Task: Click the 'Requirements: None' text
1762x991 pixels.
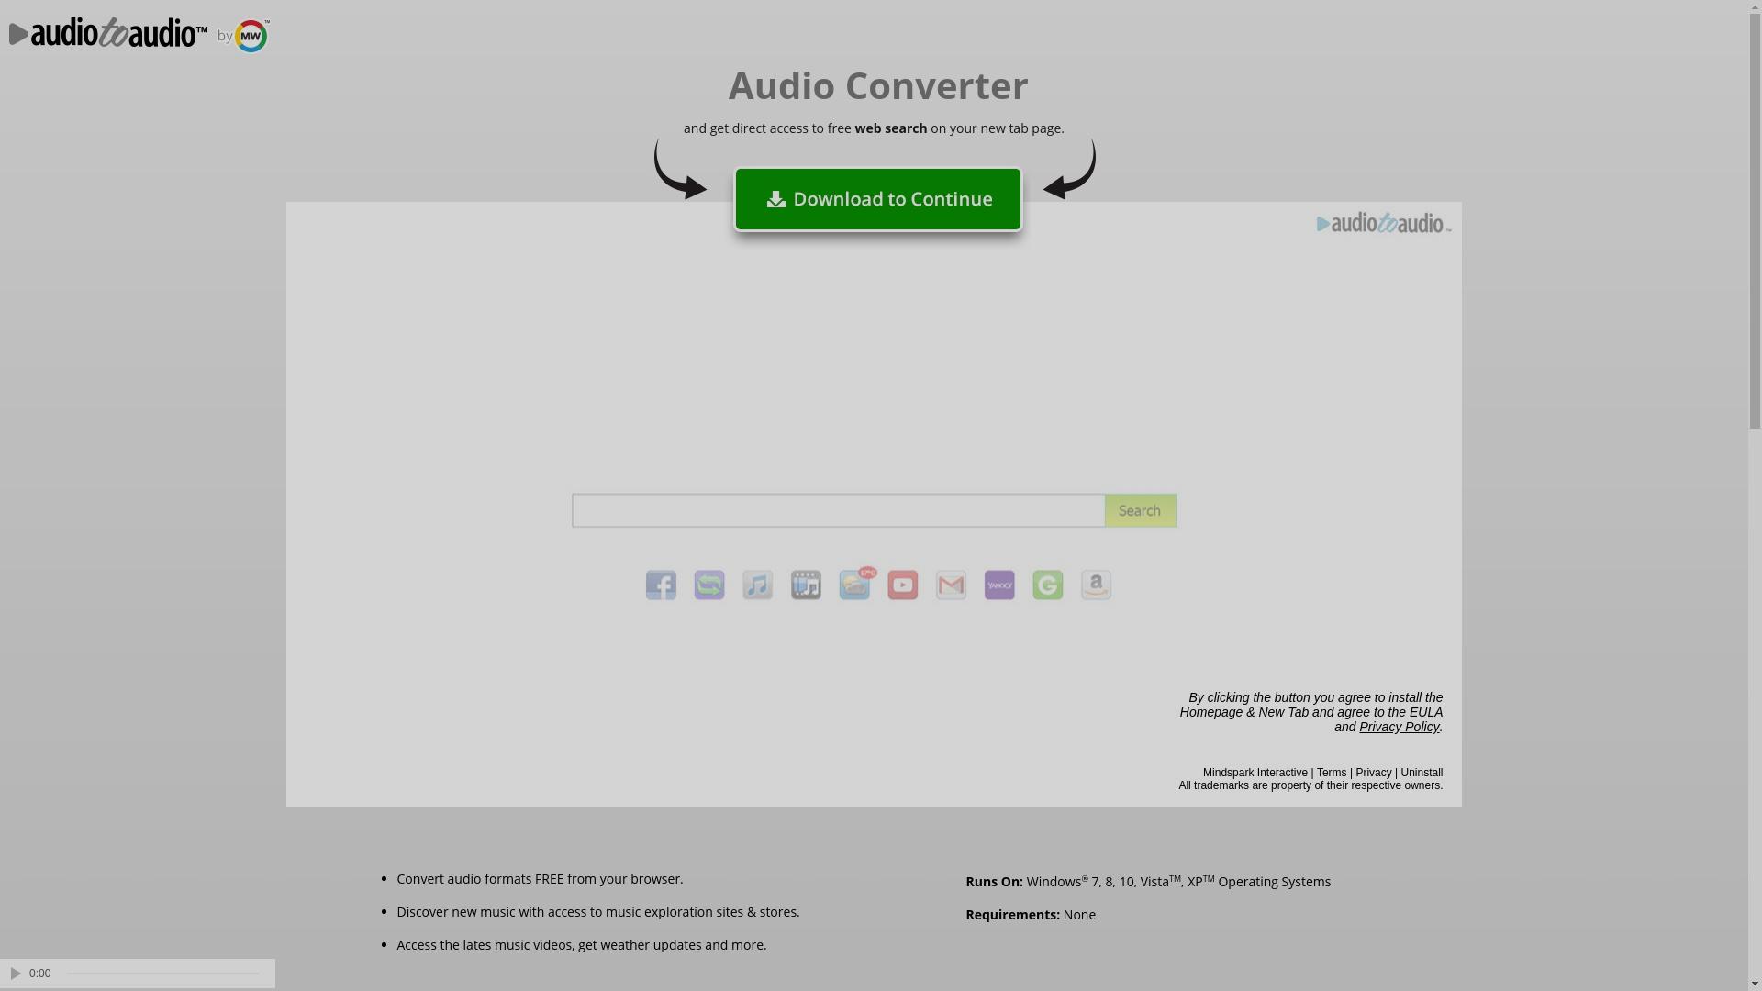Action: coord(1031,915)
